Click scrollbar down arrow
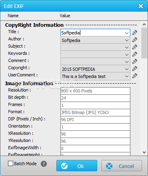148x176 pixels. click(x=144, y=152)
